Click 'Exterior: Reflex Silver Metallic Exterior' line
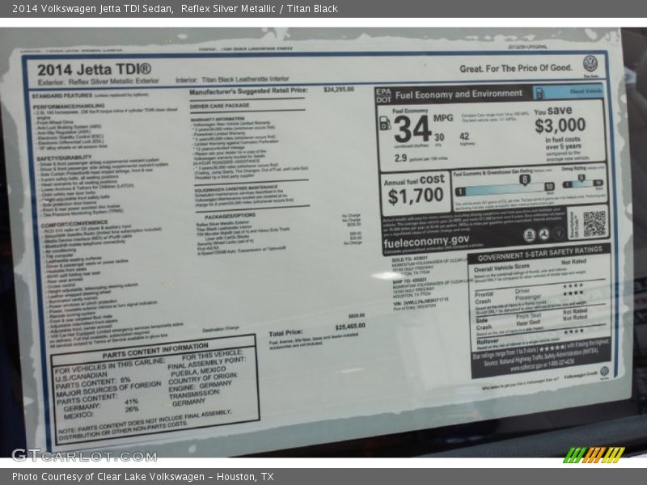 pos(98,82)
